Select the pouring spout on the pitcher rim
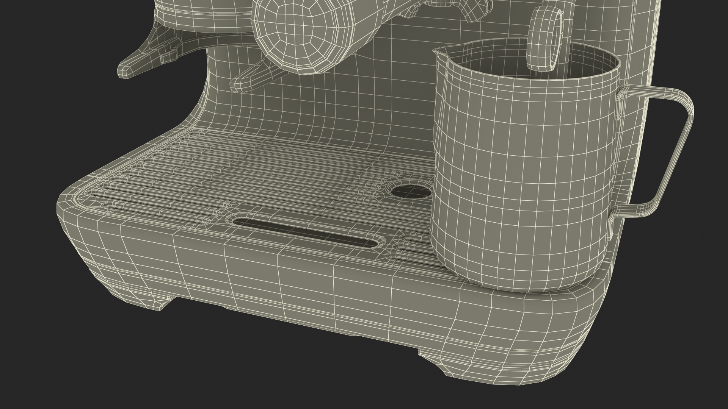The image size is (728, 409). point(441,51)
